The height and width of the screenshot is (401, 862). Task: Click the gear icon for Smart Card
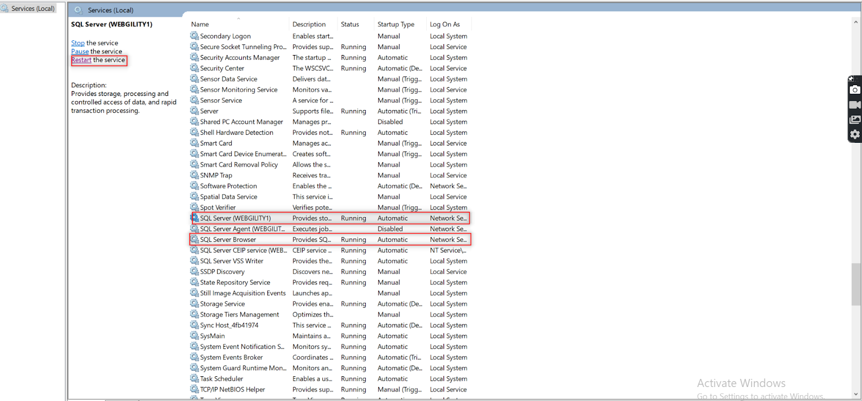194,143
